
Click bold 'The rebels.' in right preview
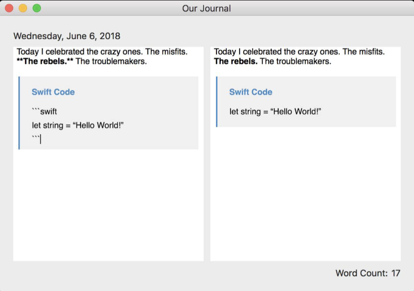point(235,61)
